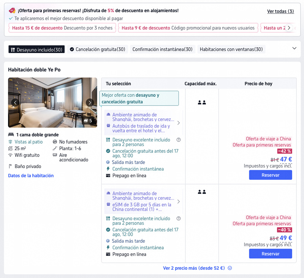Image resolution: width=304 pixels, height=278 pixels.
Task: Toggle Desayuno incluido(30) filter
Action: point(36,50)
